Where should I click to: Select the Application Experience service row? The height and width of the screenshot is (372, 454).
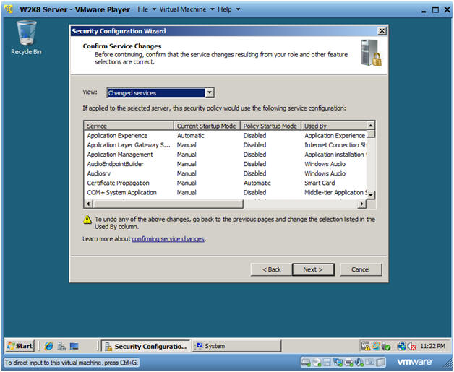coord(226,135)
